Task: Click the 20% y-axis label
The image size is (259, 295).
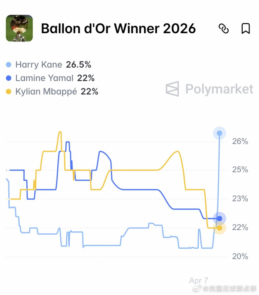Action: pos(240,257)
